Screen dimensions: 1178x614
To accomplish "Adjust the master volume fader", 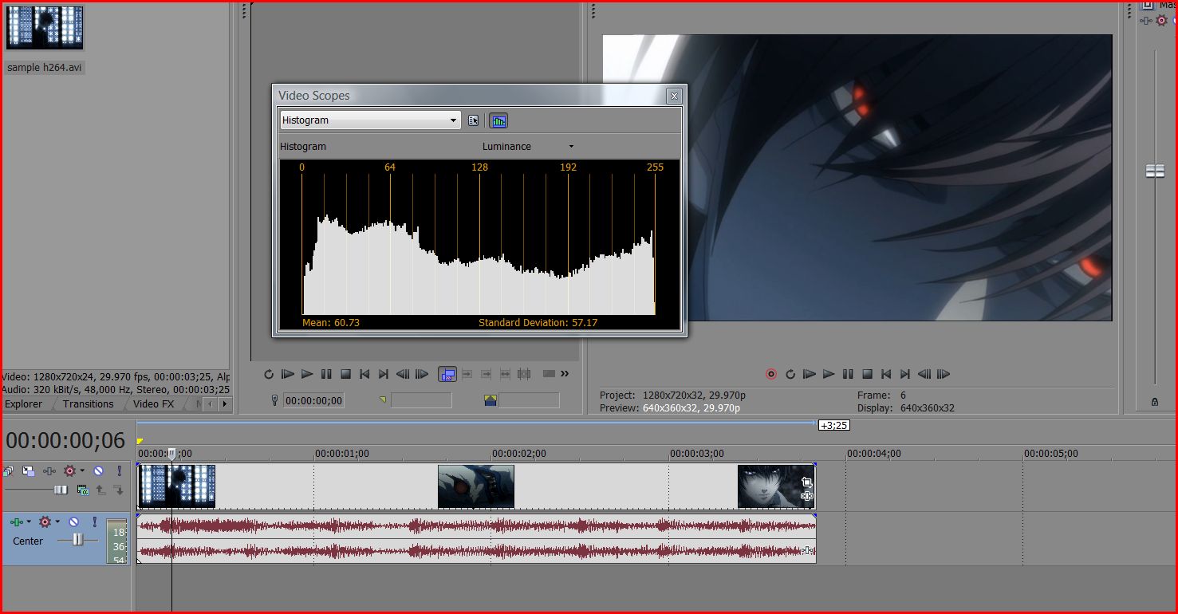I will click(1155, 171).
